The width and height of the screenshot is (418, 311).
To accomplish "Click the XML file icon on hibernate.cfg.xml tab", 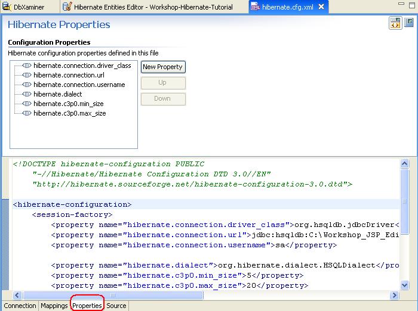I will (255, 7).
